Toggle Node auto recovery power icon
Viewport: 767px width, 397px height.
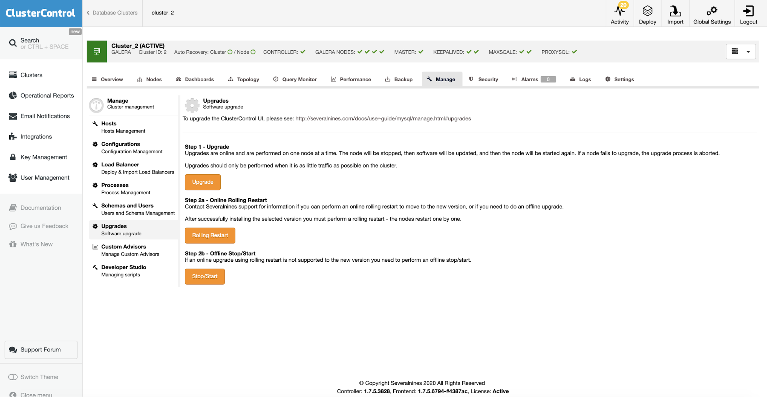253,52
